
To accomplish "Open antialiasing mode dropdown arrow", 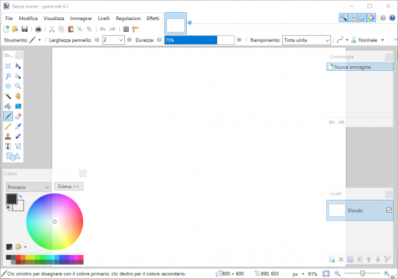I will 347,40.
